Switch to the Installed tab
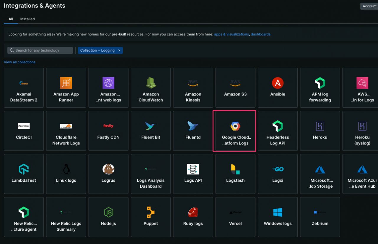Image resolution: width=378 pixels, height=244 pixels. point(27,19)
